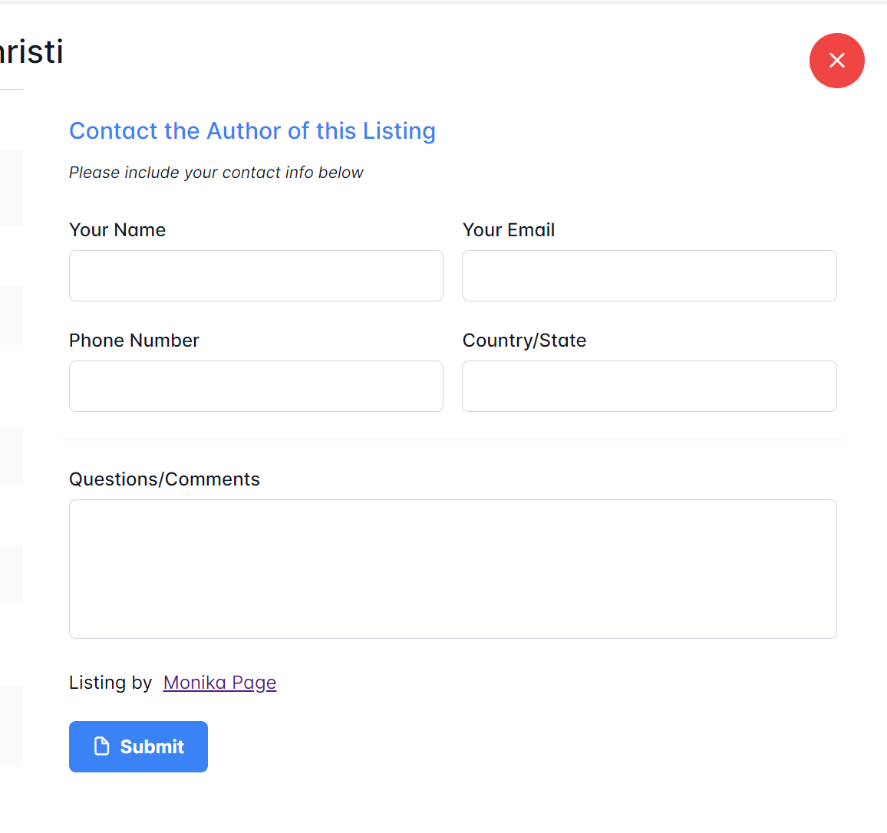This screenshot has width=887, height=833.
Task: Open the Monika Page author link
Action: [x=219, y=683]
